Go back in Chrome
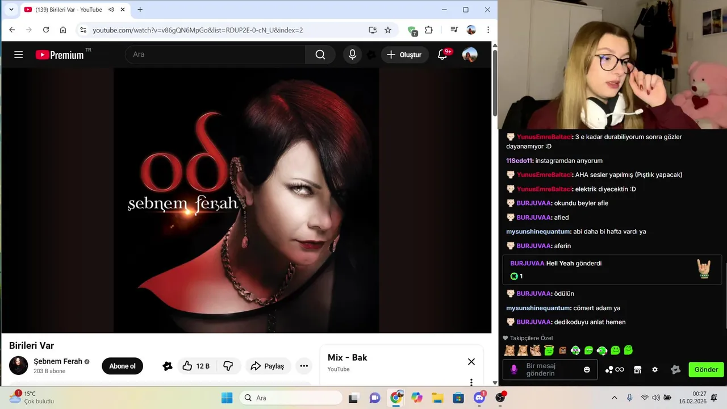This screenshot has width=727, height=409. click(x=12, y=30)
